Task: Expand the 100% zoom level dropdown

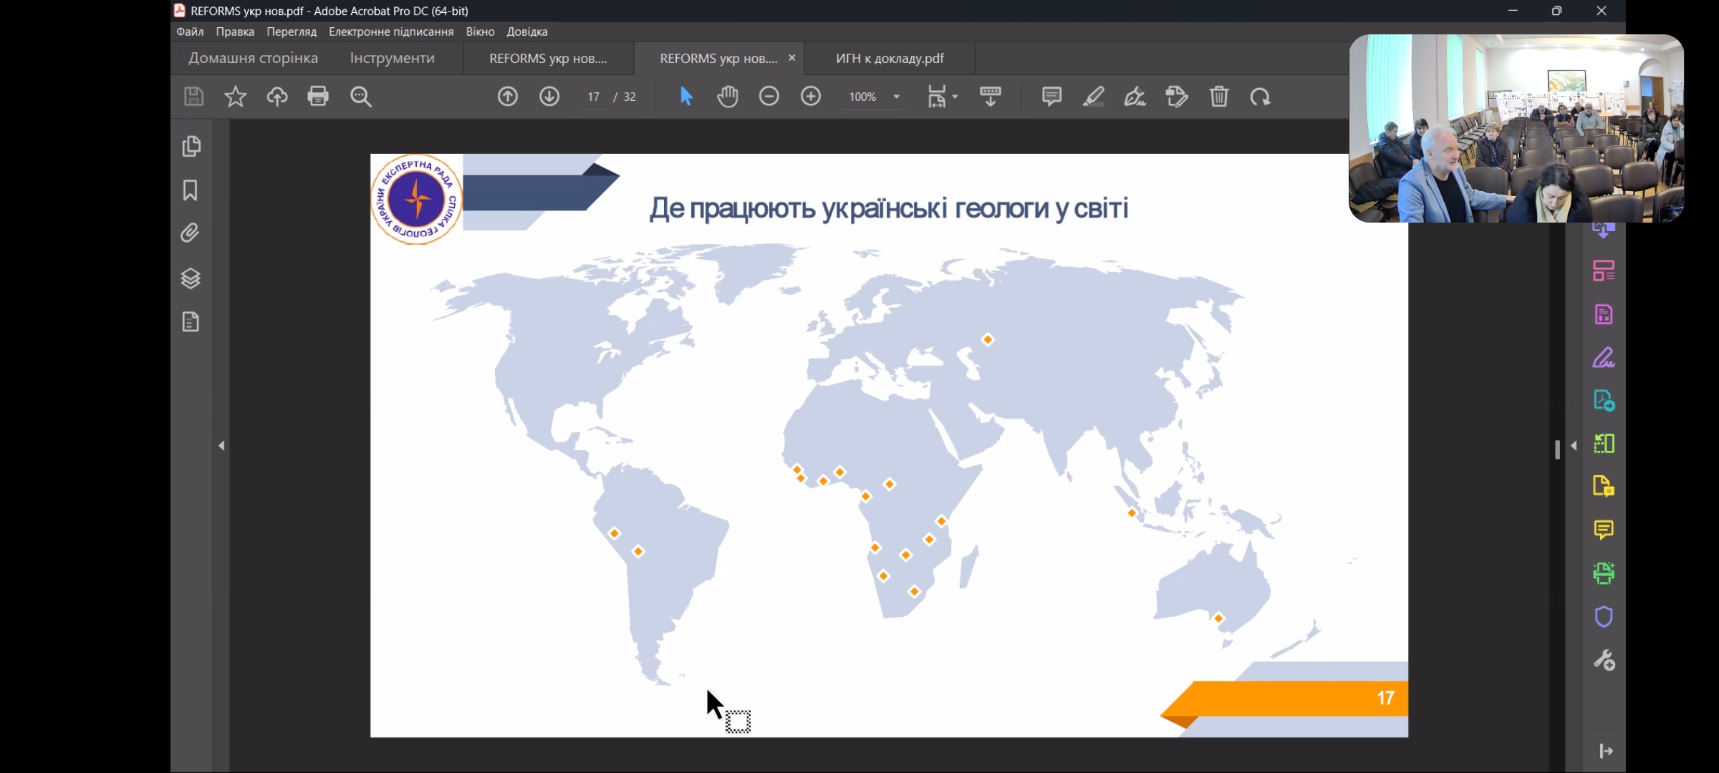Action: 896,97
